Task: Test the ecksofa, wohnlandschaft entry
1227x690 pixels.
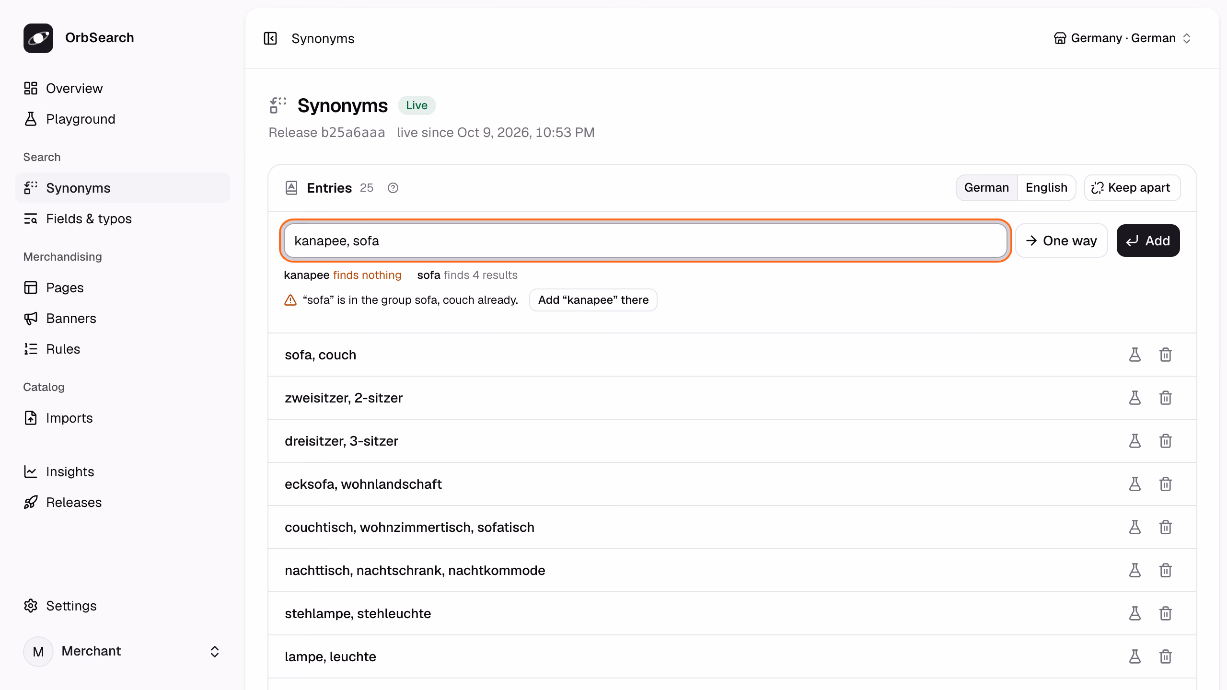Action: [x=1135, y=484]
